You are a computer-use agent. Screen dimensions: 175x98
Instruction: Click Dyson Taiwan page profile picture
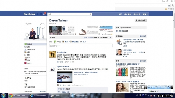tap(35, 31)
